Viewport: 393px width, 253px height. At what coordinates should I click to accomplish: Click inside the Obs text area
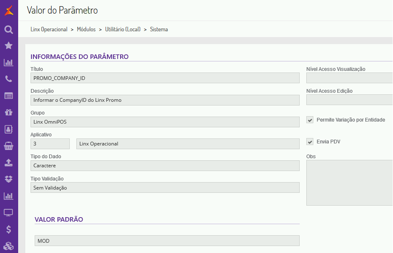click(x=349, y=183)
